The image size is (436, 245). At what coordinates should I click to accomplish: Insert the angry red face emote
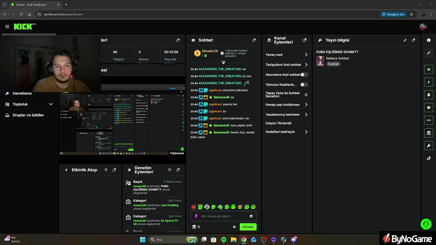[x=194, y=207]
